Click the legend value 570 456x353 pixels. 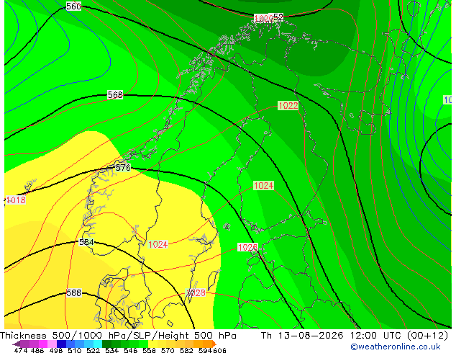tap(168, 350)
